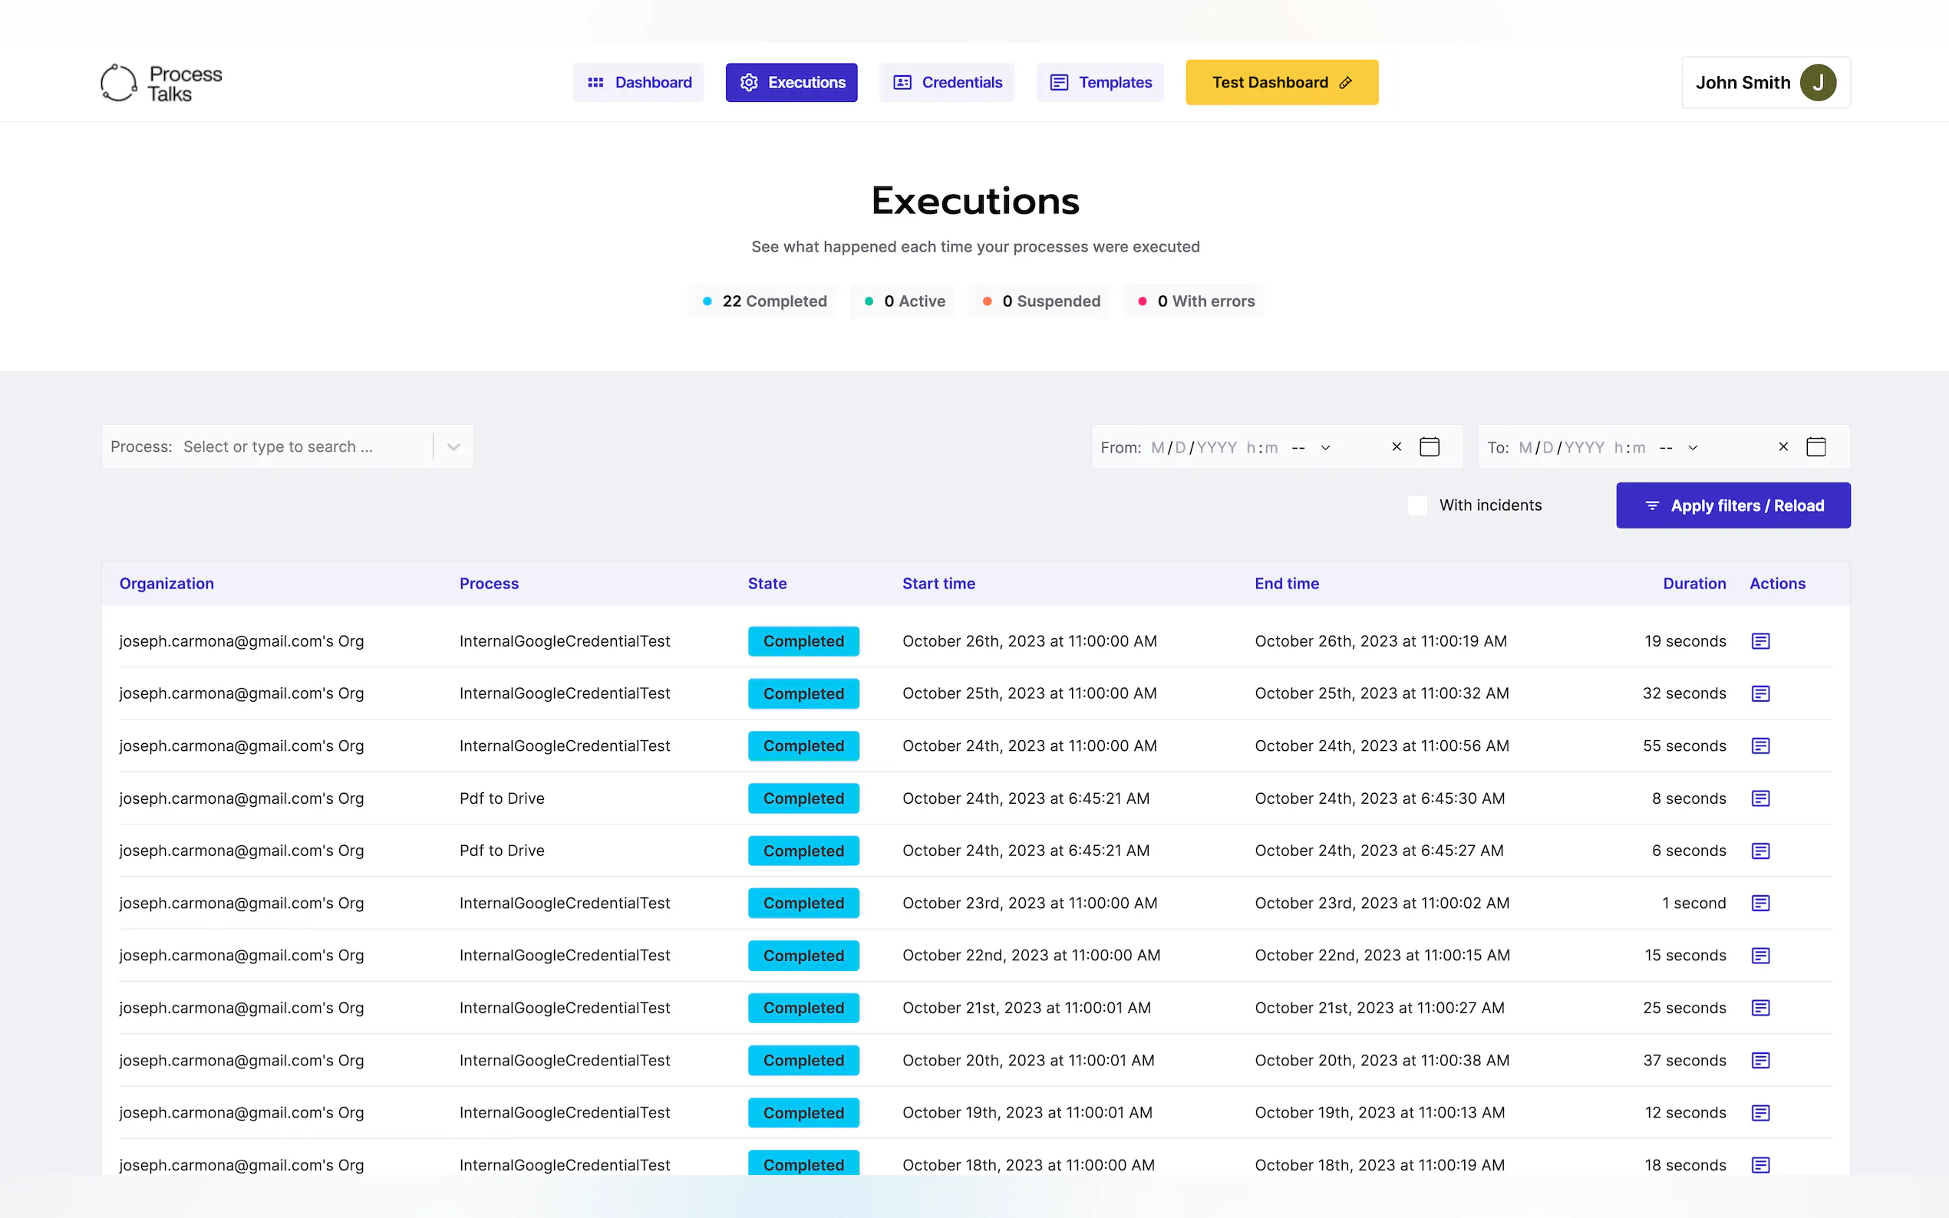Click the Process Talks logo
This screenshot has height=1218, width=1949.
pos(161,83)
